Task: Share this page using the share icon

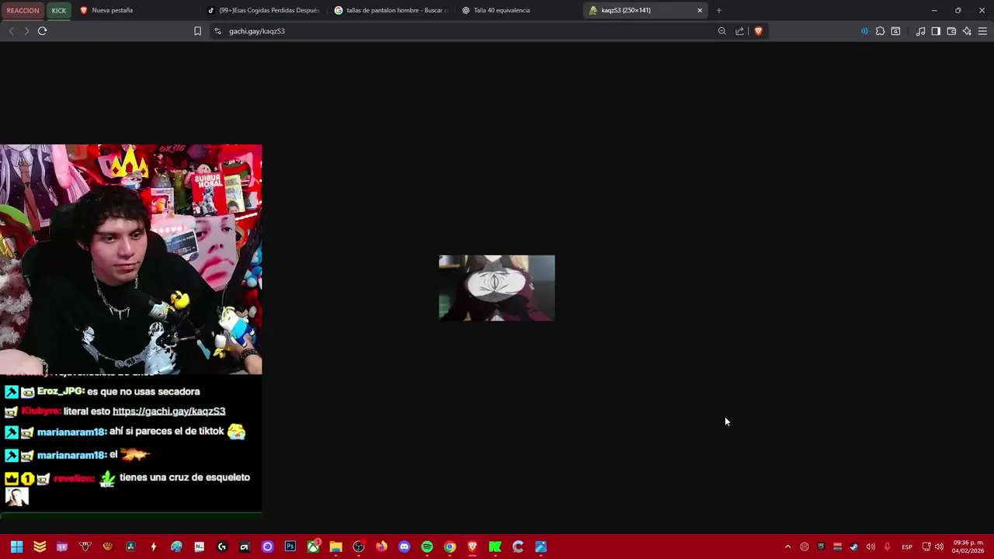Action: pyautogui.click(x=739, y=31)
